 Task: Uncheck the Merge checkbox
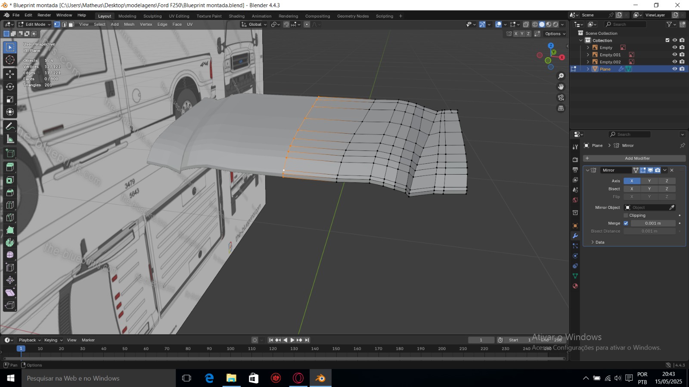626,223
